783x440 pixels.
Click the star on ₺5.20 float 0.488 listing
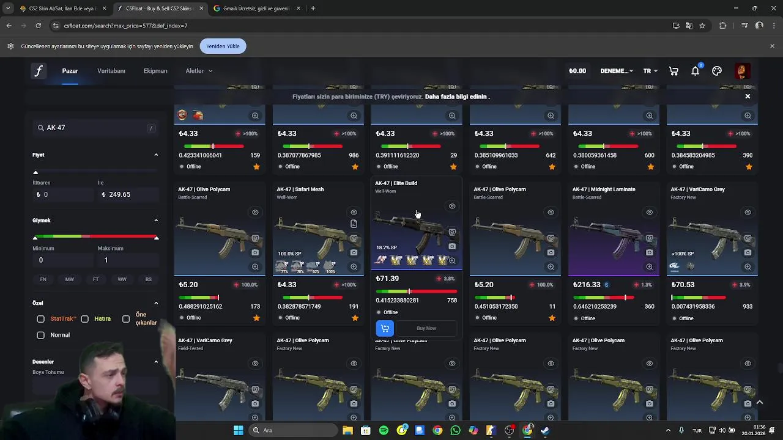point(256,318)
